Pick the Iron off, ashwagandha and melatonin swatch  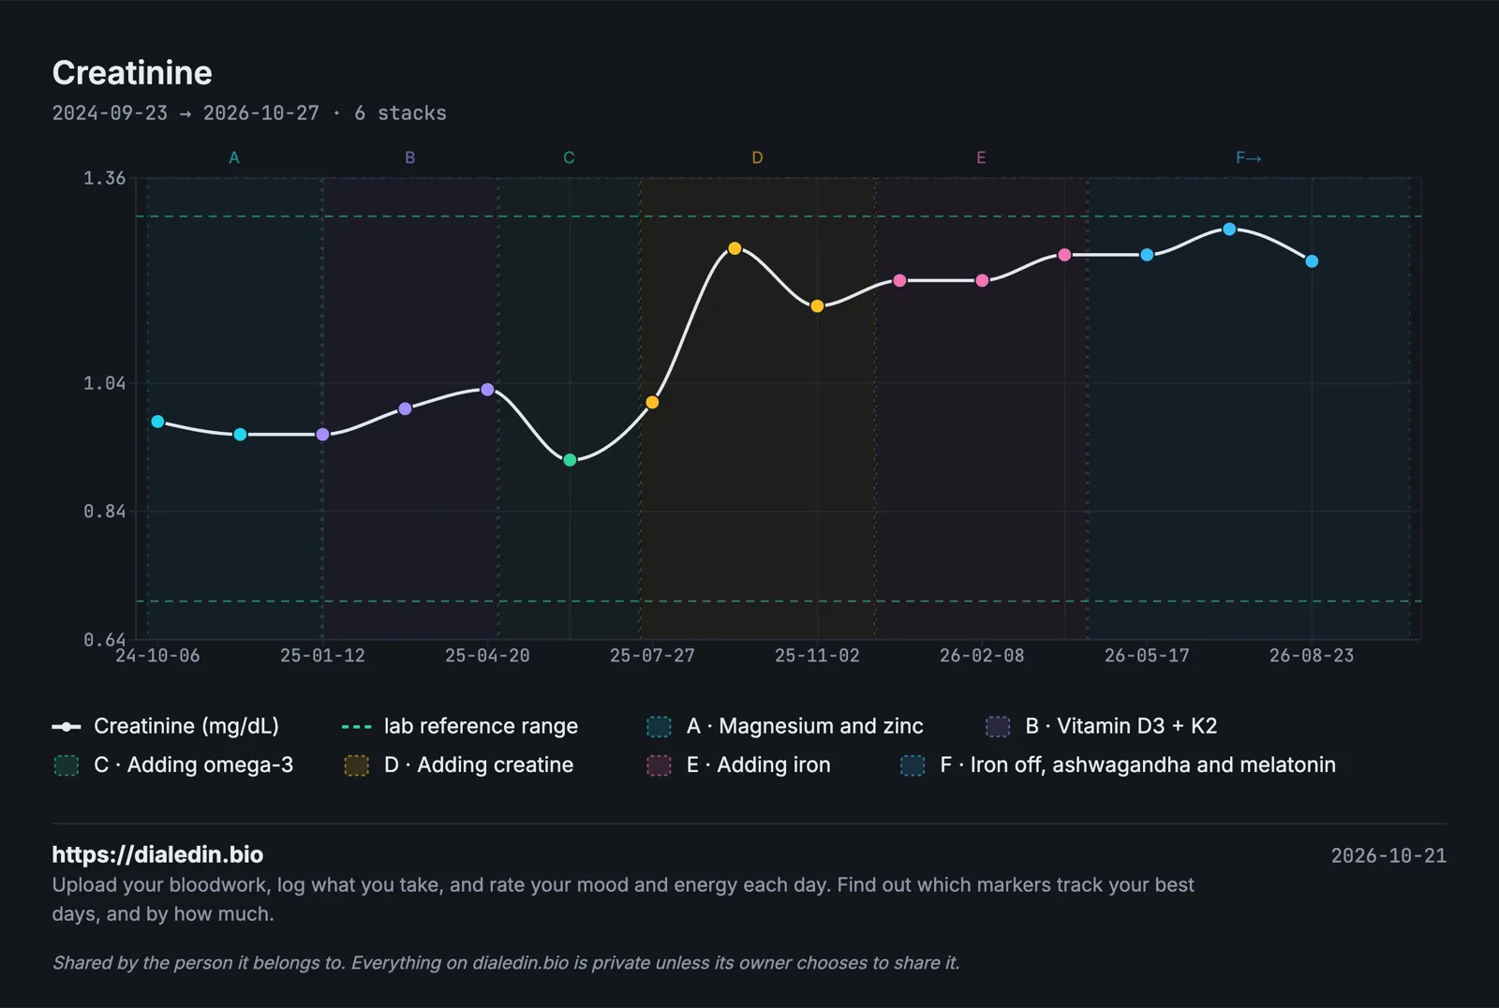[913, 765]
